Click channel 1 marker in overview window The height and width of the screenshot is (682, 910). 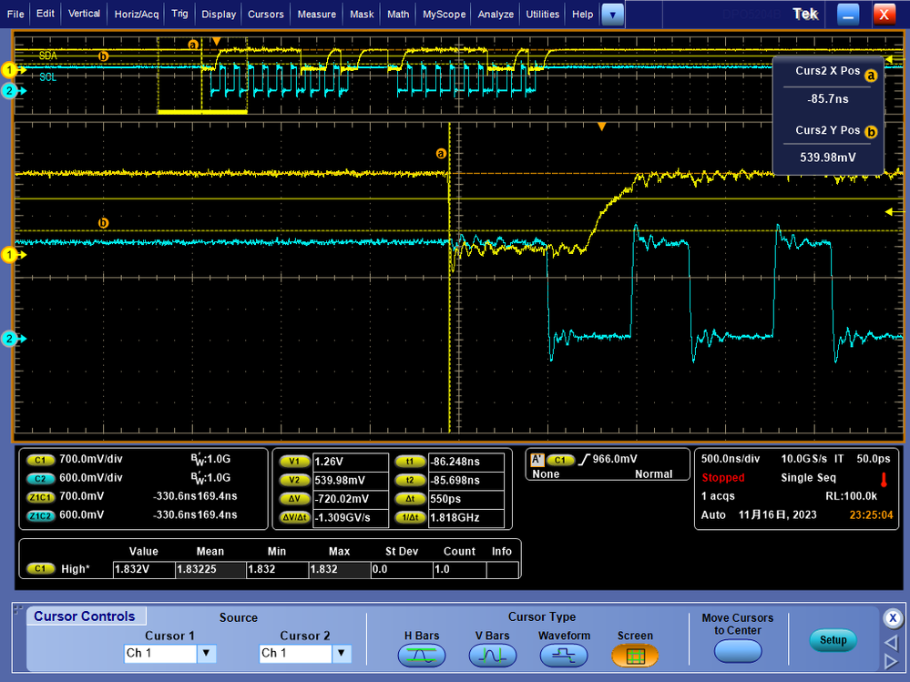coord(13,70)
